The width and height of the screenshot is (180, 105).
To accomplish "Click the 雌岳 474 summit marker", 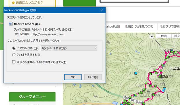I will (160, 76).
